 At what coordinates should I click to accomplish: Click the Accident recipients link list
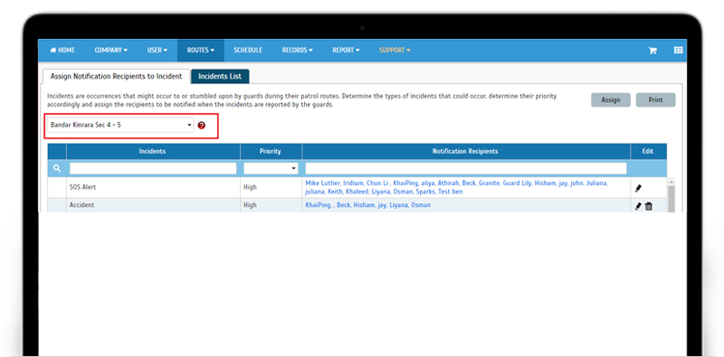[x=368, y=205]
